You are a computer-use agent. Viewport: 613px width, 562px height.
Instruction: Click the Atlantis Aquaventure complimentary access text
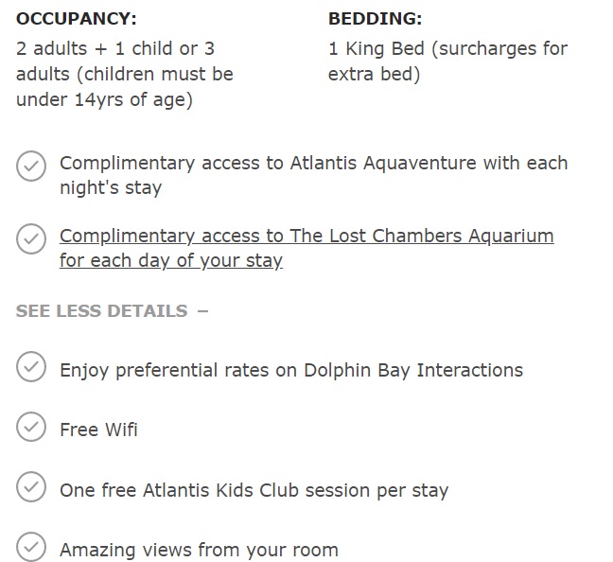pos(313,175)
